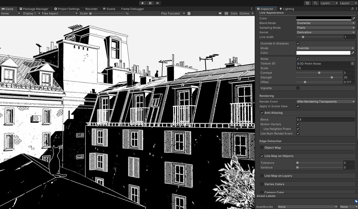Click the noise Scale field 1.5
Image resolution: width=358 pixels, height=209 pixels.
tap(325, 68)
